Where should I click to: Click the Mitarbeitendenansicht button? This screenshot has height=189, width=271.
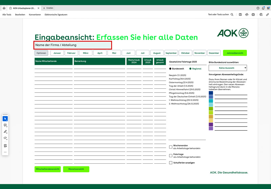click(x=47, y=169)
